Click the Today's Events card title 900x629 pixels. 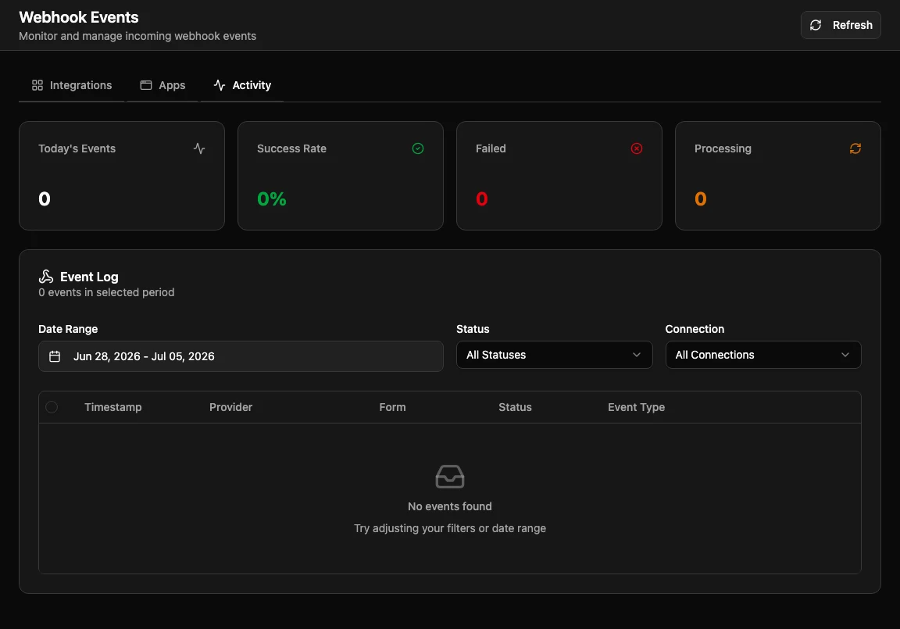77,148
